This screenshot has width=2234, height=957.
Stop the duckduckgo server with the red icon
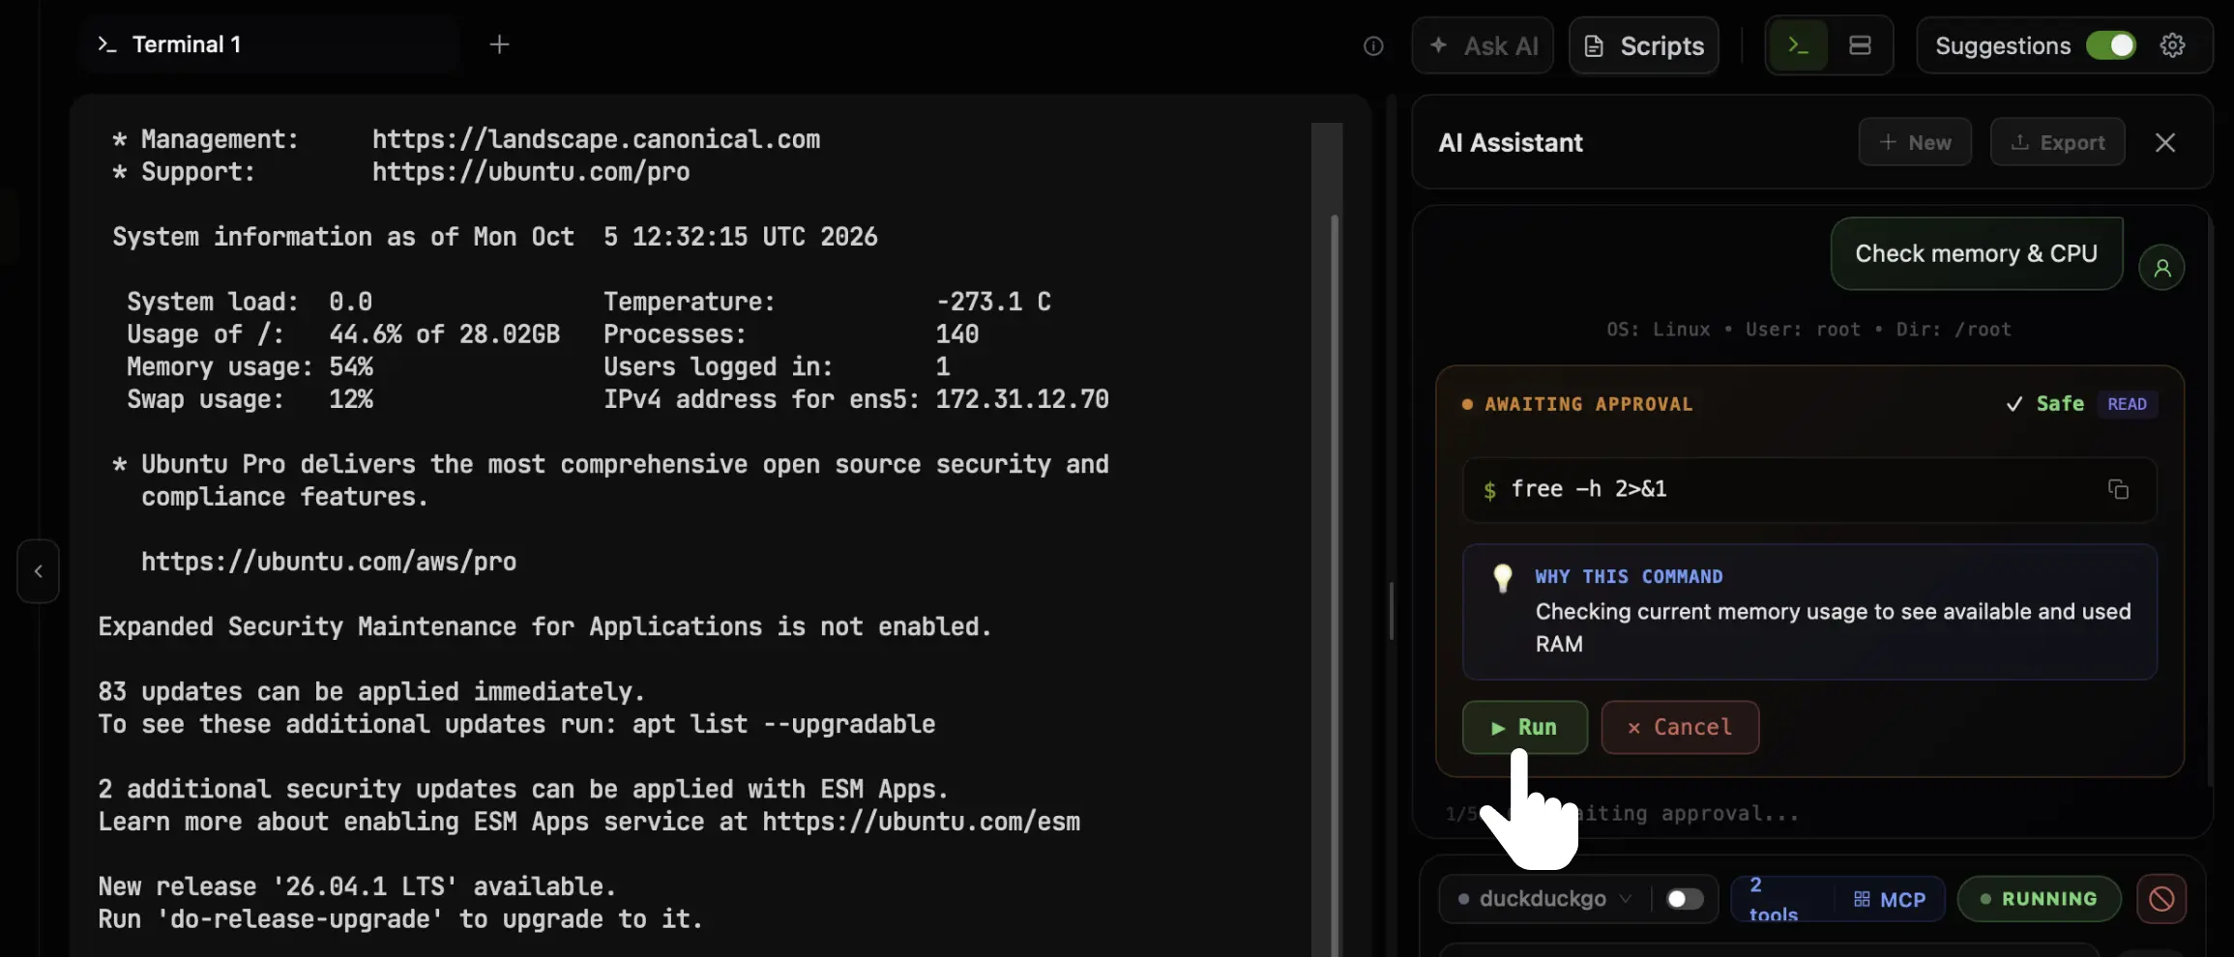pos(2161,899)
